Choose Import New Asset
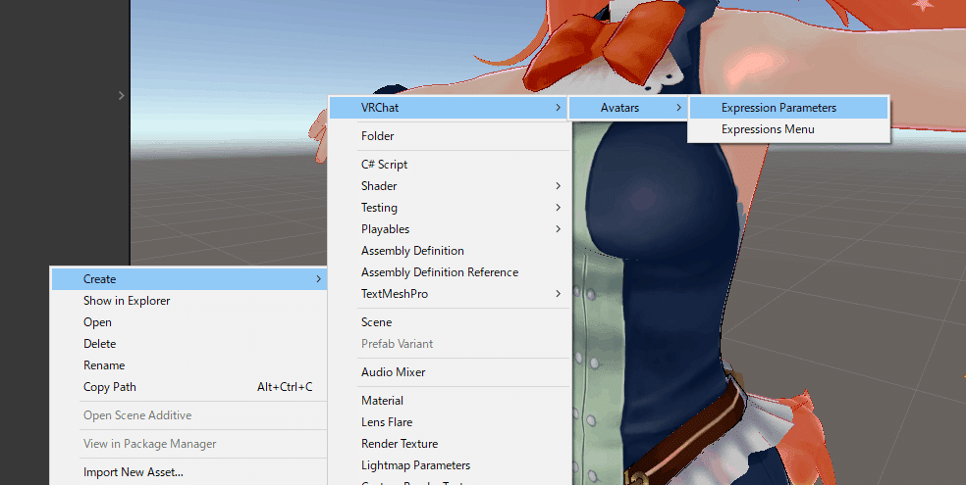The width and height of the screenshot is (966, 485). 188,472
